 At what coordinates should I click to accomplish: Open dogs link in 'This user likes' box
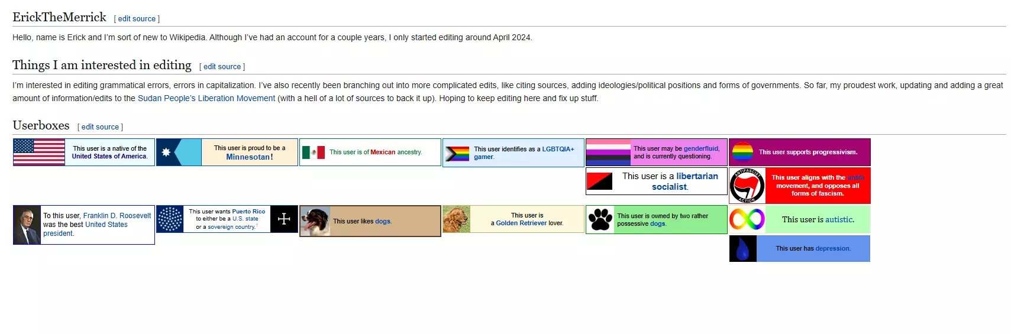[383, 221]
